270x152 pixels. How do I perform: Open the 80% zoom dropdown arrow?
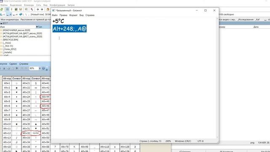click(x=40, y=68)
